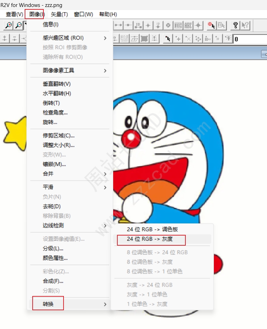The height and width of the screenshot is (329, 267).
Task: Select 垂直翻转(V) menu item
Action: click(x=70, y=84)
